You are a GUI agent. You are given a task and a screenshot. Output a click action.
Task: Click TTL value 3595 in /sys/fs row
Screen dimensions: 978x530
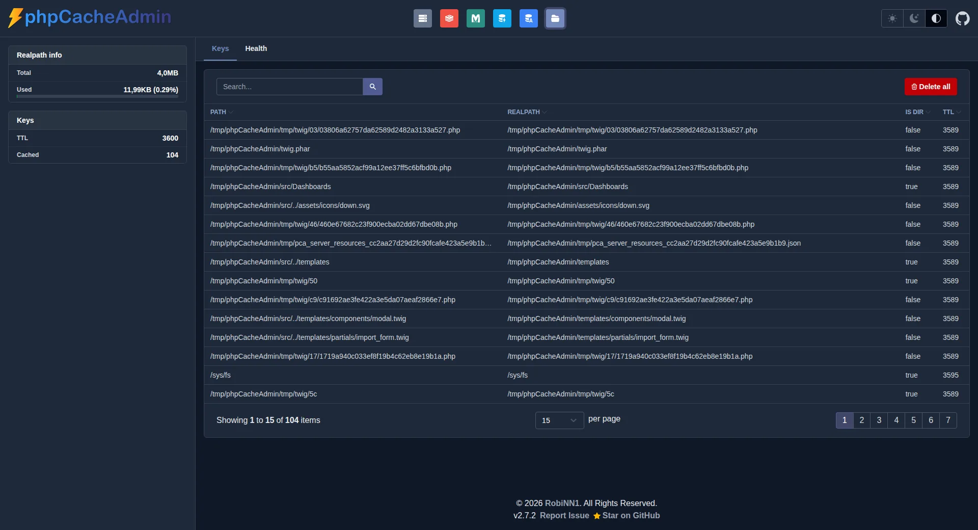[950, 375]
